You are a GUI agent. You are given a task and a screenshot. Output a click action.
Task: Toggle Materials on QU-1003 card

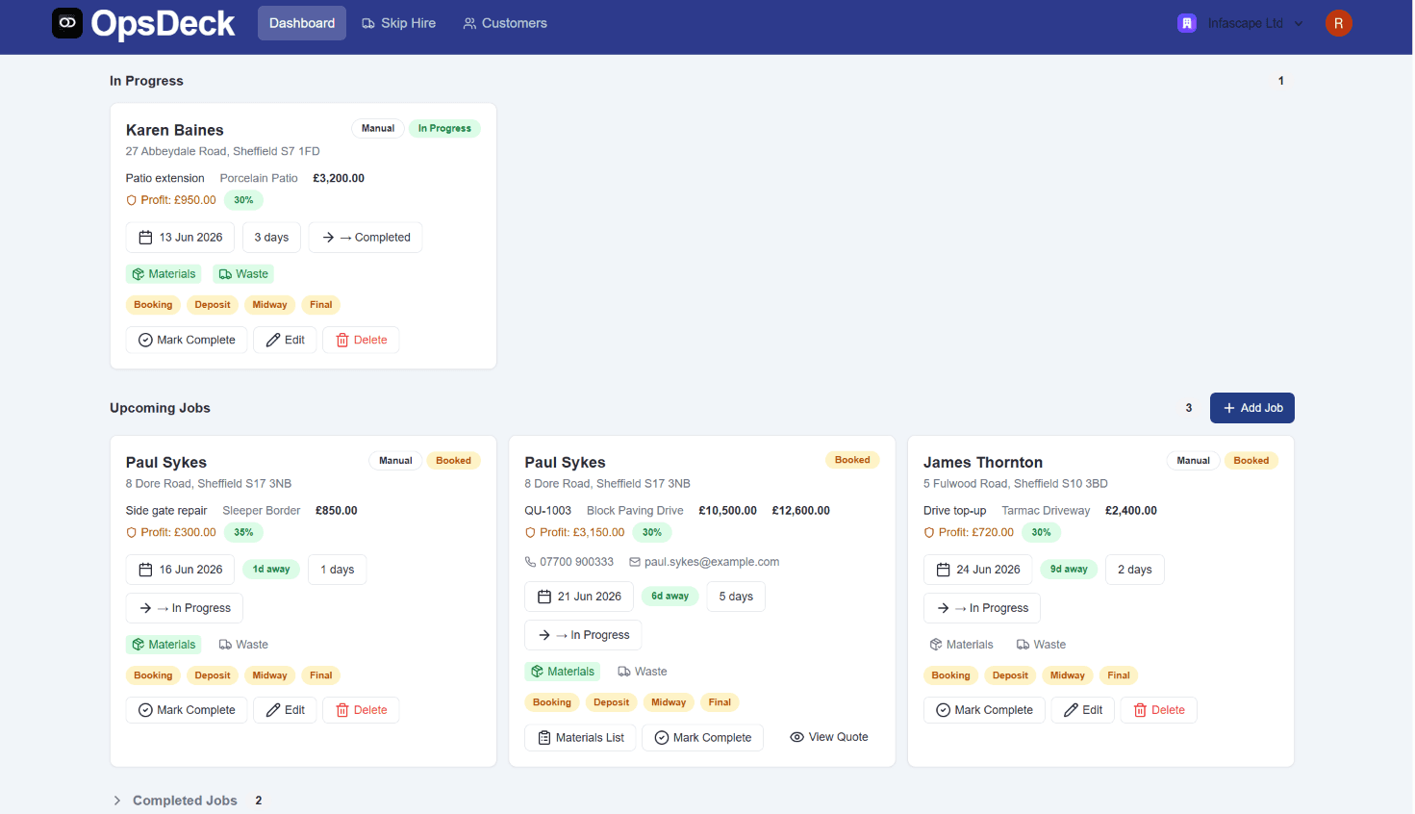pos(563,672)
